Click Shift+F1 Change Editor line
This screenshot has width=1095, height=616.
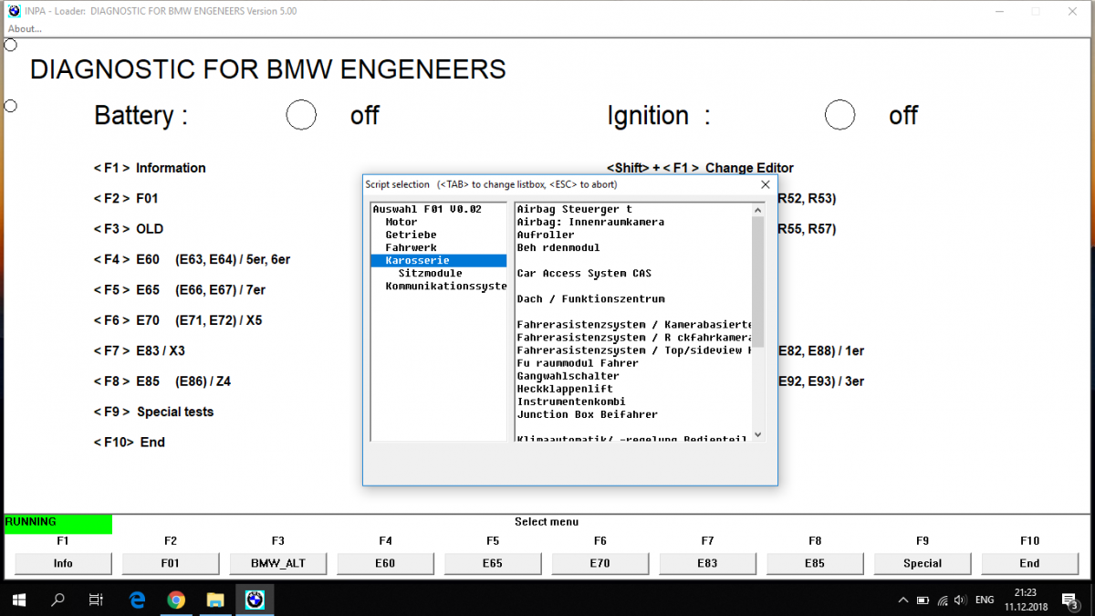(x=700, y=168)
